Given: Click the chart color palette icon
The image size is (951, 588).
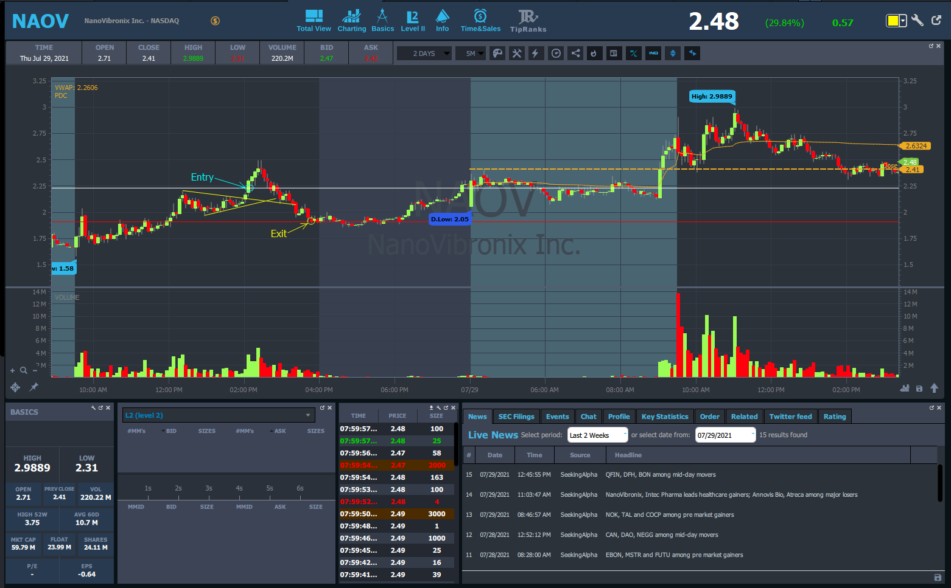Looking at the screenshot, I should (497, 54).
